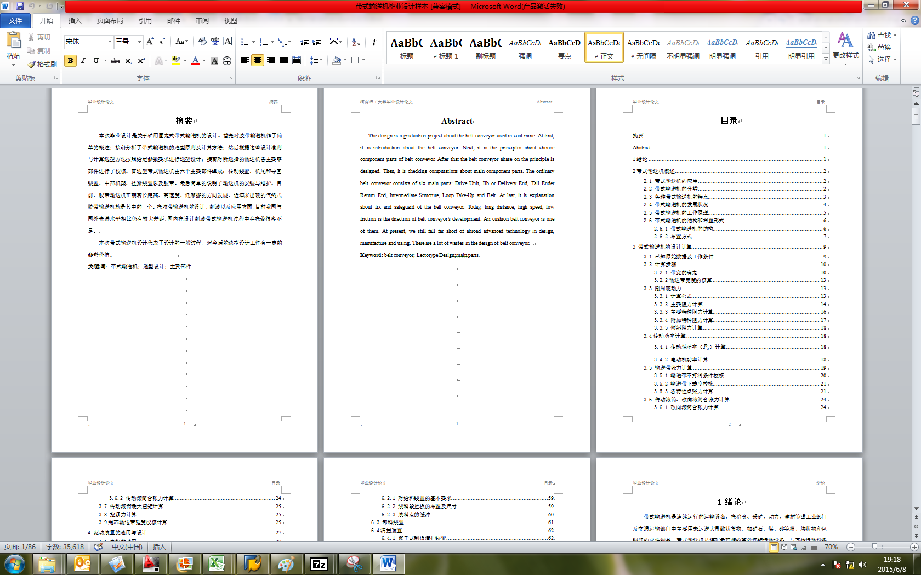Click the Windows Start button
Screen dimensions: 921x575
(15, 563)
